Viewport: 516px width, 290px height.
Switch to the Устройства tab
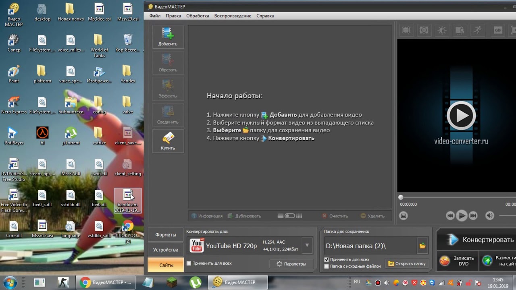[x=166, y=250]
